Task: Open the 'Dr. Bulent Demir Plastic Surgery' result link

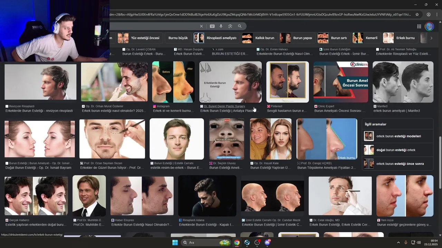Action: tap(224, 106)
